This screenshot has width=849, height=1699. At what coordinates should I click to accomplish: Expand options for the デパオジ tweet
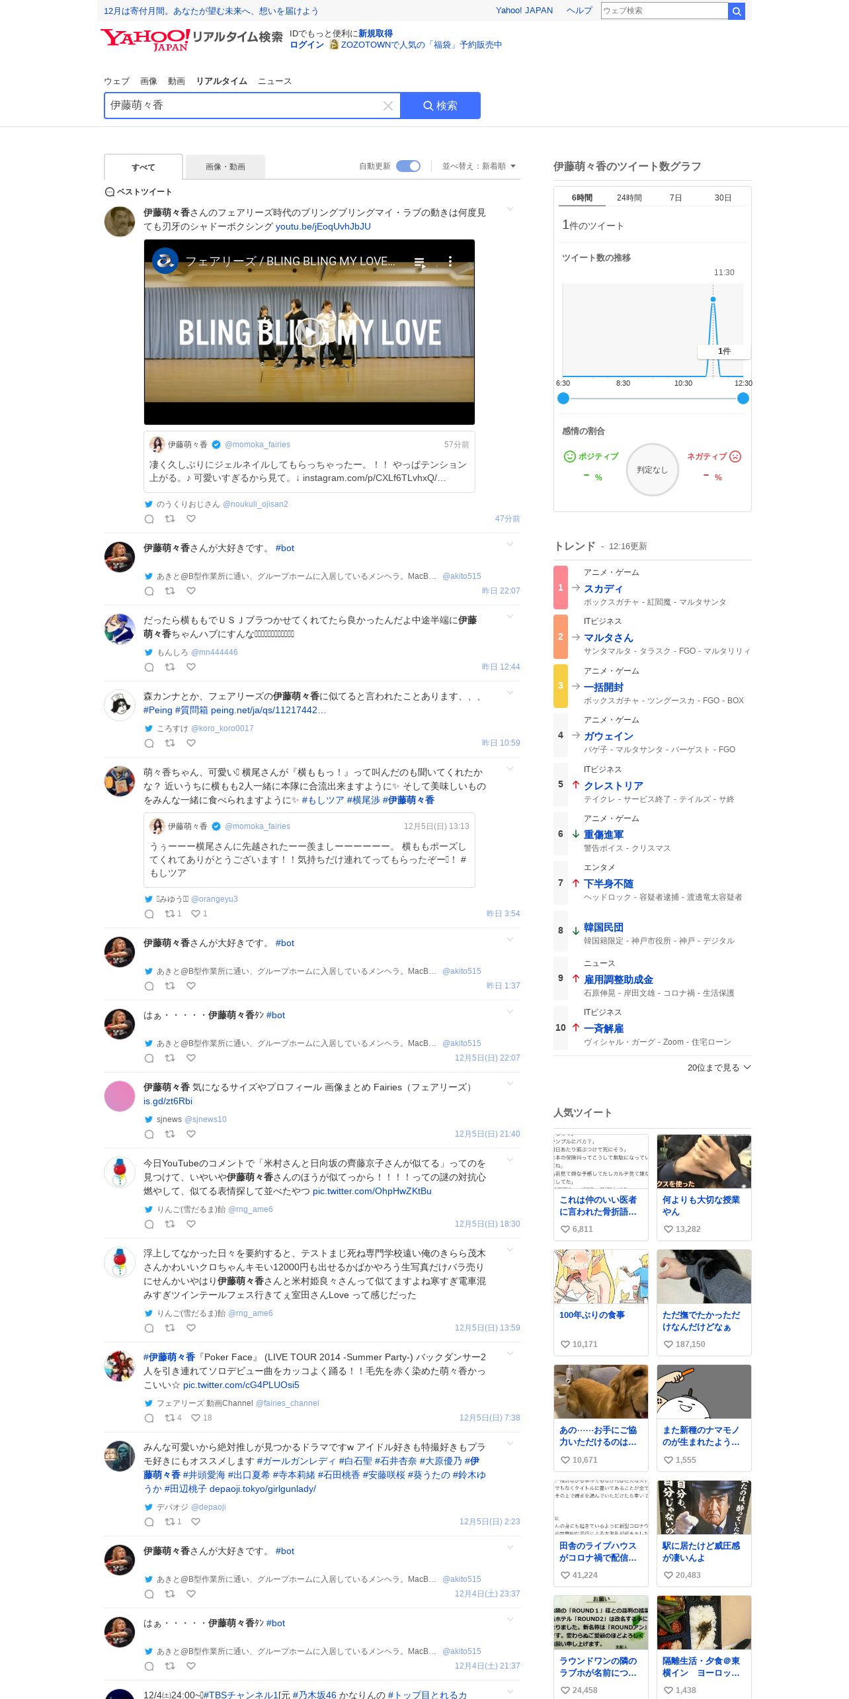(x=510, y=1444)
